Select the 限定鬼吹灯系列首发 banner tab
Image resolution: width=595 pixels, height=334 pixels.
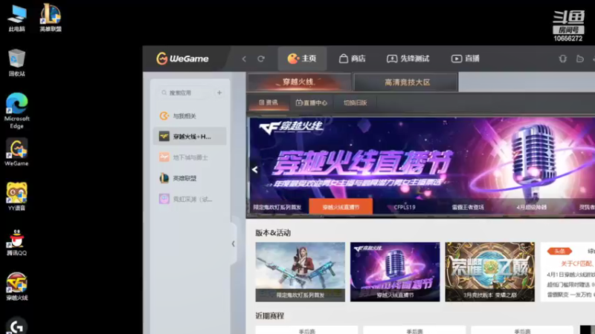pyautogui.click(x=277, y=207)
